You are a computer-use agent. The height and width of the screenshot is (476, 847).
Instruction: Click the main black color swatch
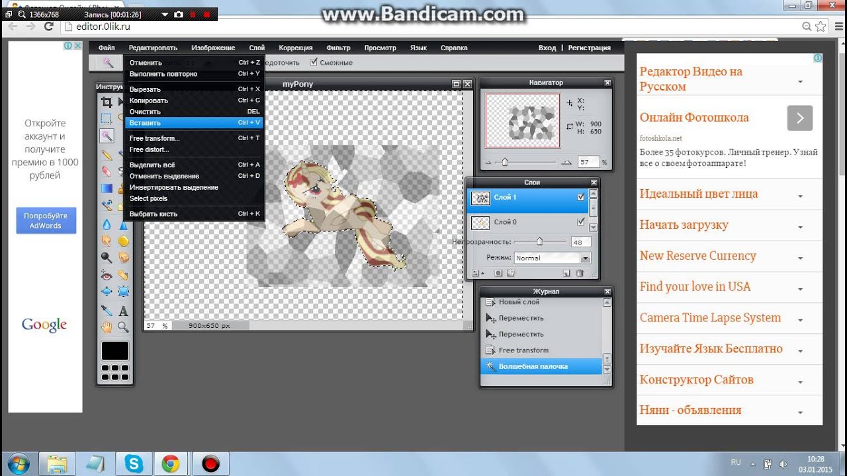point(115,350)
